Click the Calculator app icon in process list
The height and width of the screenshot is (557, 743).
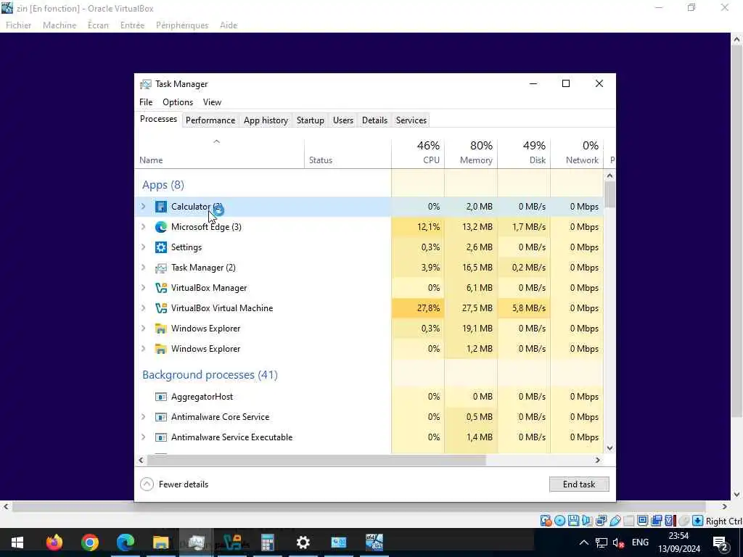pyautogui.click(x=161, y=207)
